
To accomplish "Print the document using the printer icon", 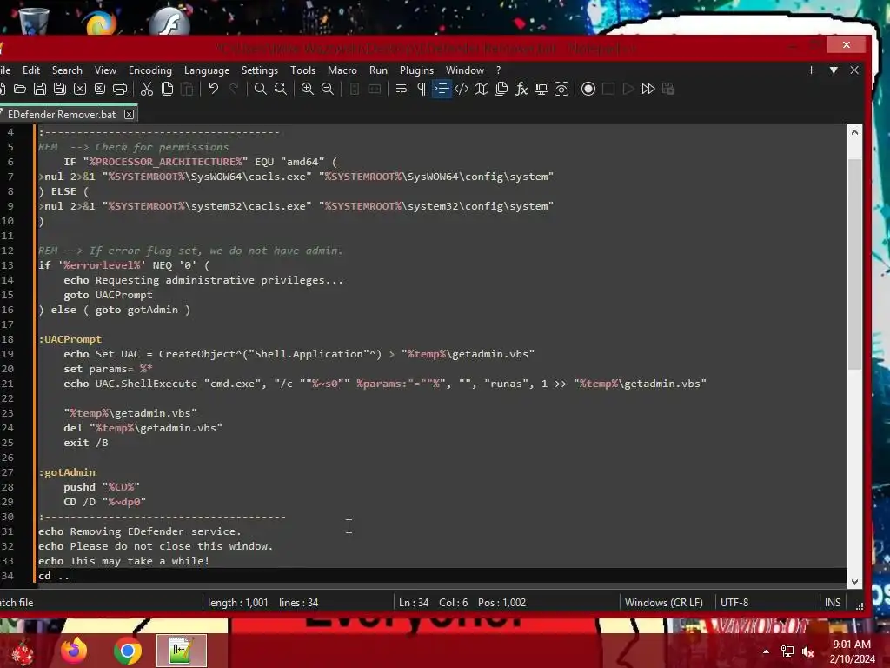I will (x=120, y=90).
